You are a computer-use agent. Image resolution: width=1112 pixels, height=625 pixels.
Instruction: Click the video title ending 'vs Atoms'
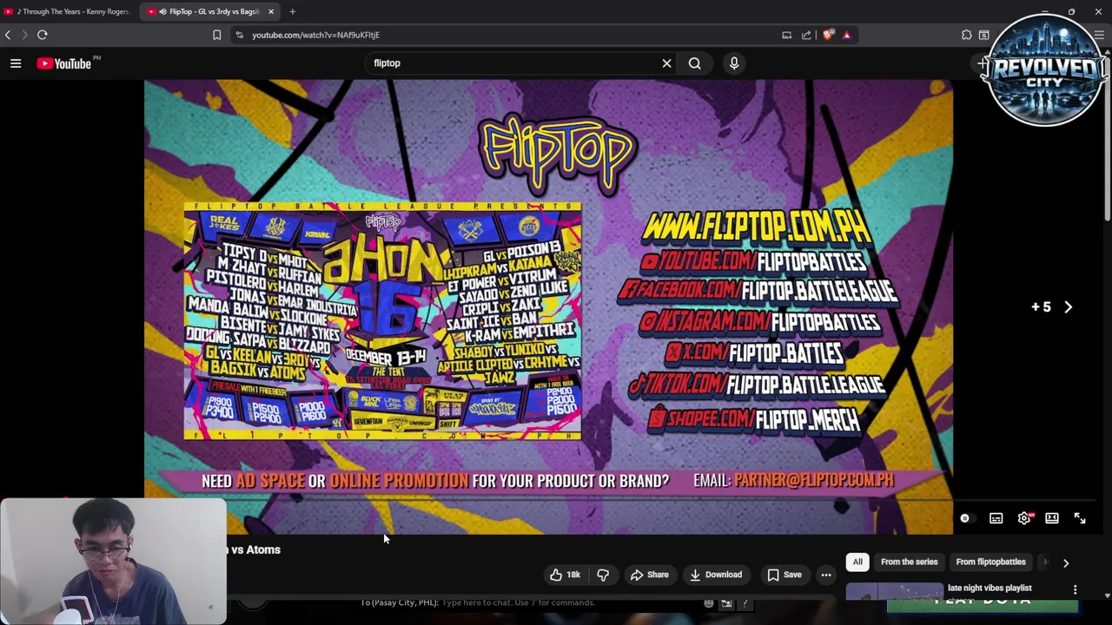(254, 549)
